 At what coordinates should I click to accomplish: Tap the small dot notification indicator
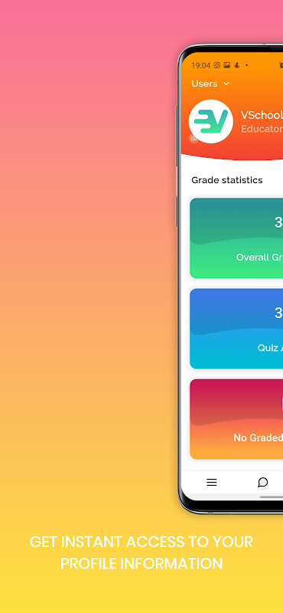[x=247, y=65]
